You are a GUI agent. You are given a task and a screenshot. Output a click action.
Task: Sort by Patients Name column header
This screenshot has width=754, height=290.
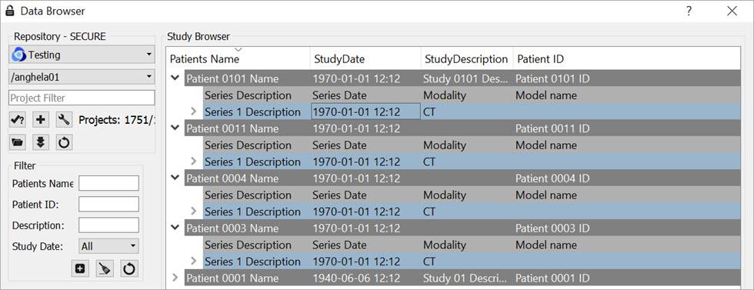point(238,58)
